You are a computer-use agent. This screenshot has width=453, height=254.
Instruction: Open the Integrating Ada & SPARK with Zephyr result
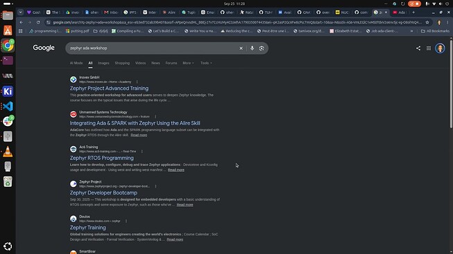click(135, 123)
